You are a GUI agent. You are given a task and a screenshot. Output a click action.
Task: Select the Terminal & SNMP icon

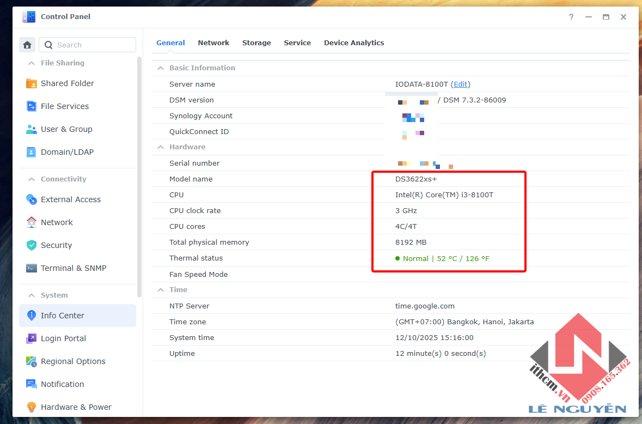tap(30, 268)
